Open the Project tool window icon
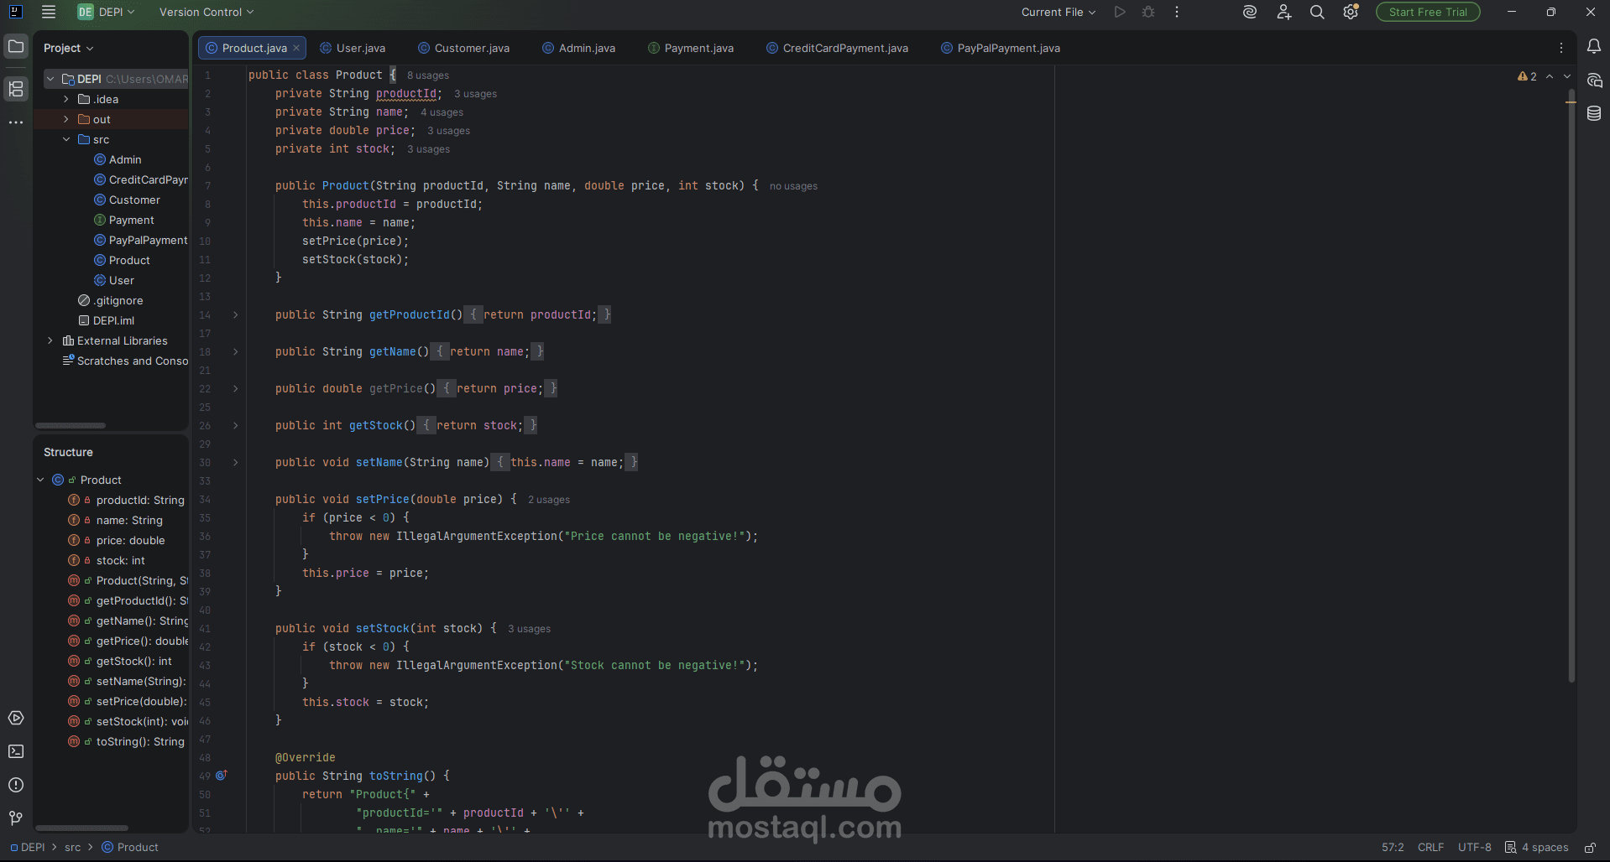This screenshot has height=862, width=1610. (x=16, y=47)
